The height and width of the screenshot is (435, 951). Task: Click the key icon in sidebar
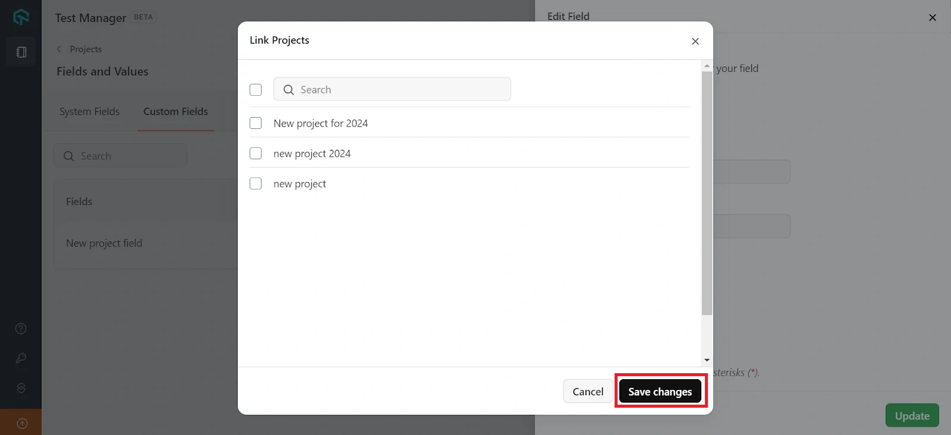[x=21, y=358]
